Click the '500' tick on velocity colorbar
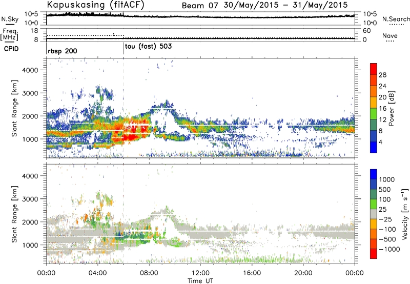 pyautogui.click(x=385, y=190)
